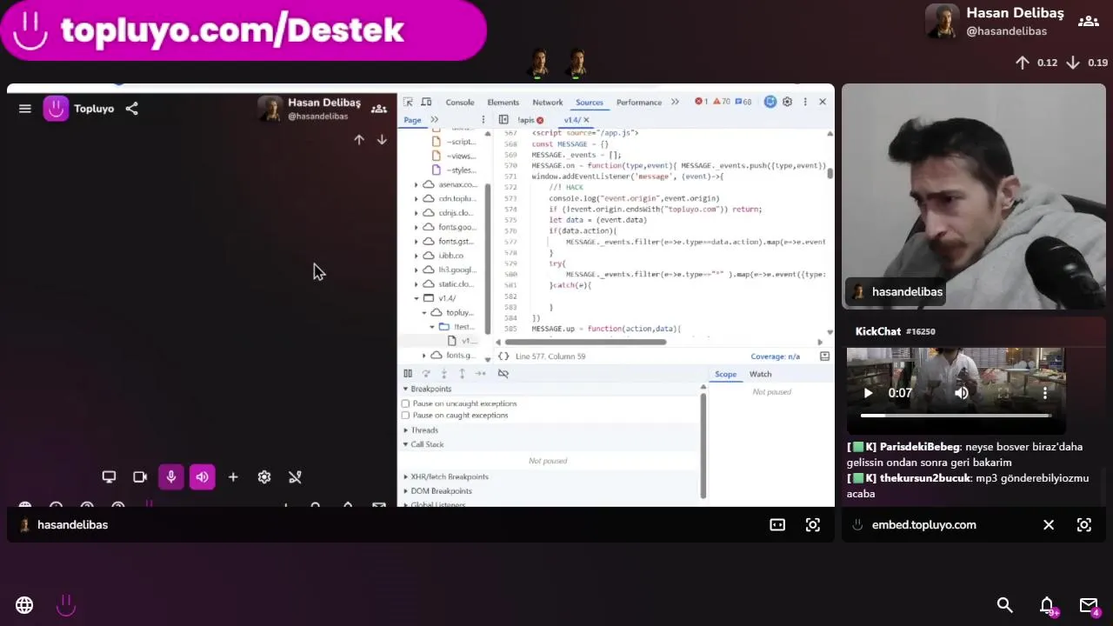The width and height of the screenshot is (1113, 626).
Task: Click the video progress bar
Action: [956, 416]
